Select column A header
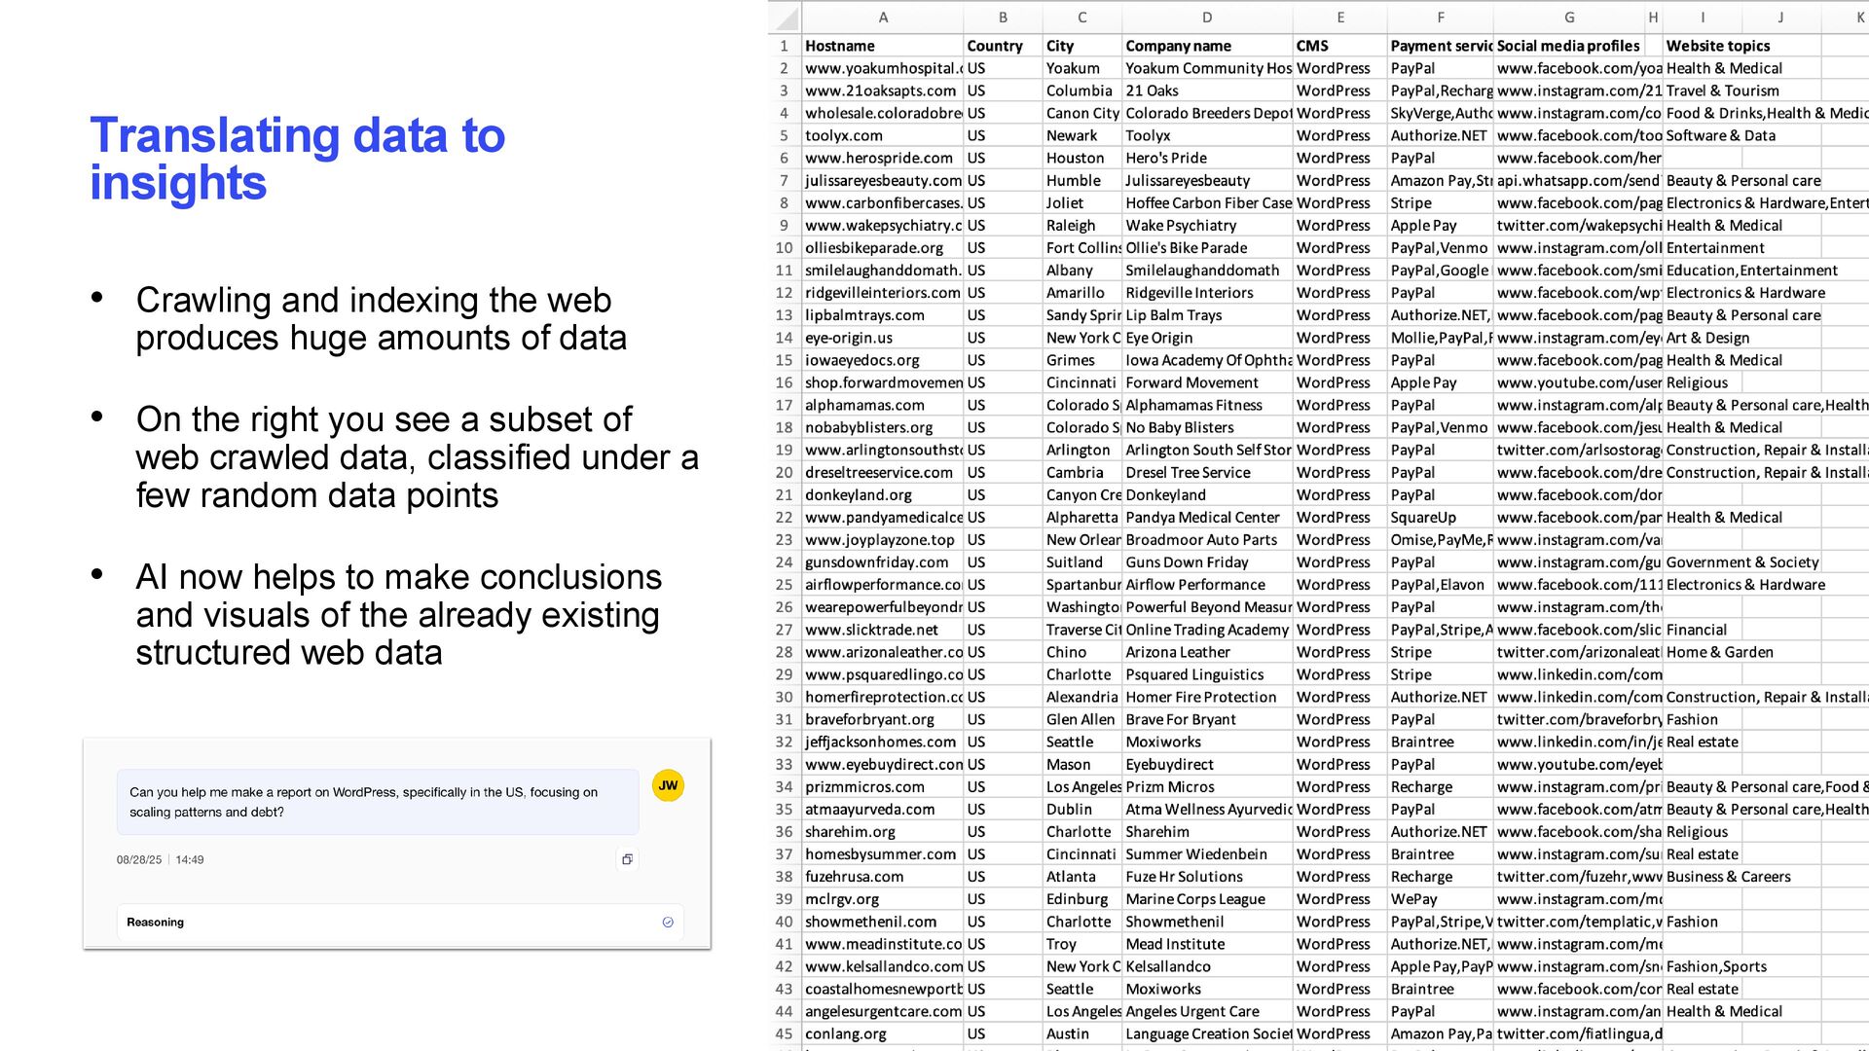 882,18
